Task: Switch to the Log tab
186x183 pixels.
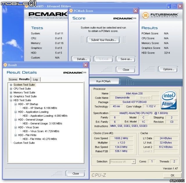Action: 35,79
